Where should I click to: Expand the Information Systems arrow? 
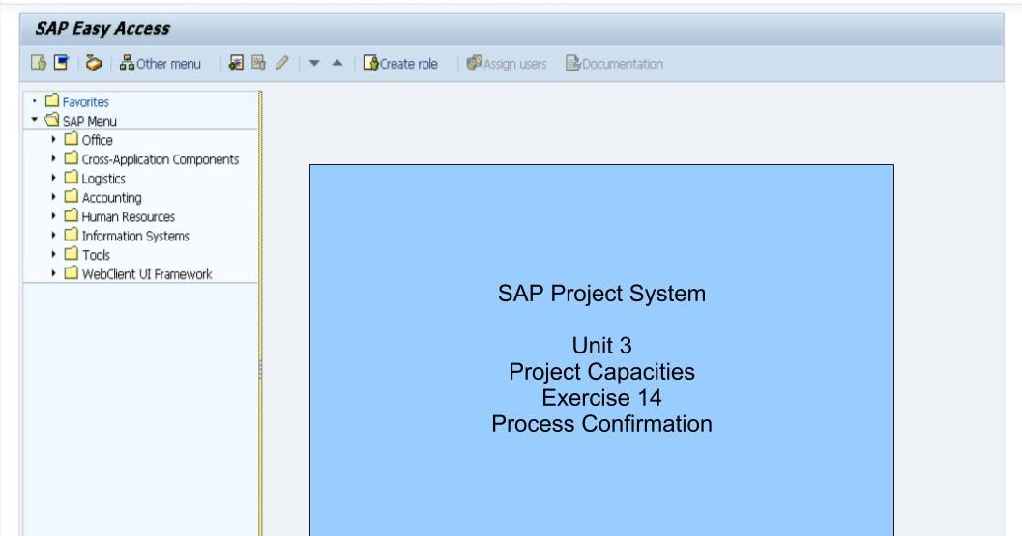click(53, 235)
